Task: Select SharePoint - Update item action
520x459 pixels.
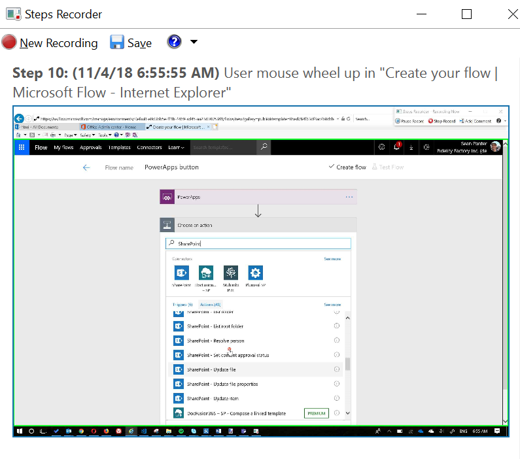Action: pos(256,398)
